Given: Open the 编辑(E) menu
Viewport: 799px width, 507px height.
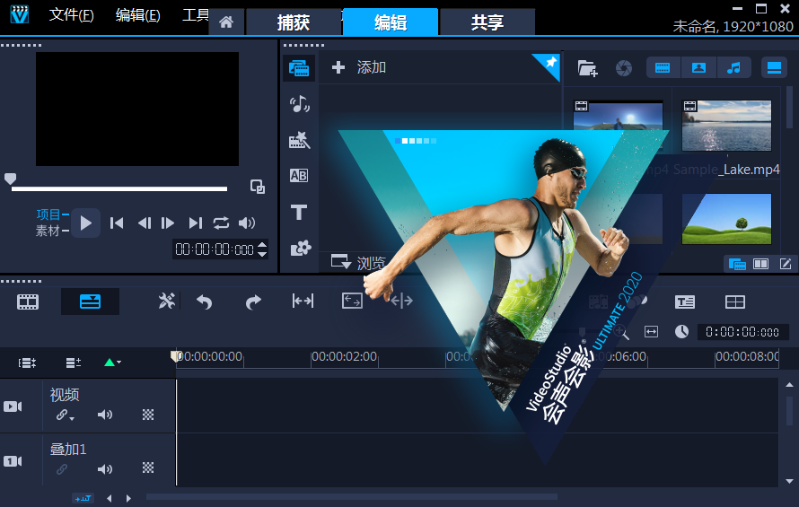Looking at the screenshot, I should (x=137, y=15).
